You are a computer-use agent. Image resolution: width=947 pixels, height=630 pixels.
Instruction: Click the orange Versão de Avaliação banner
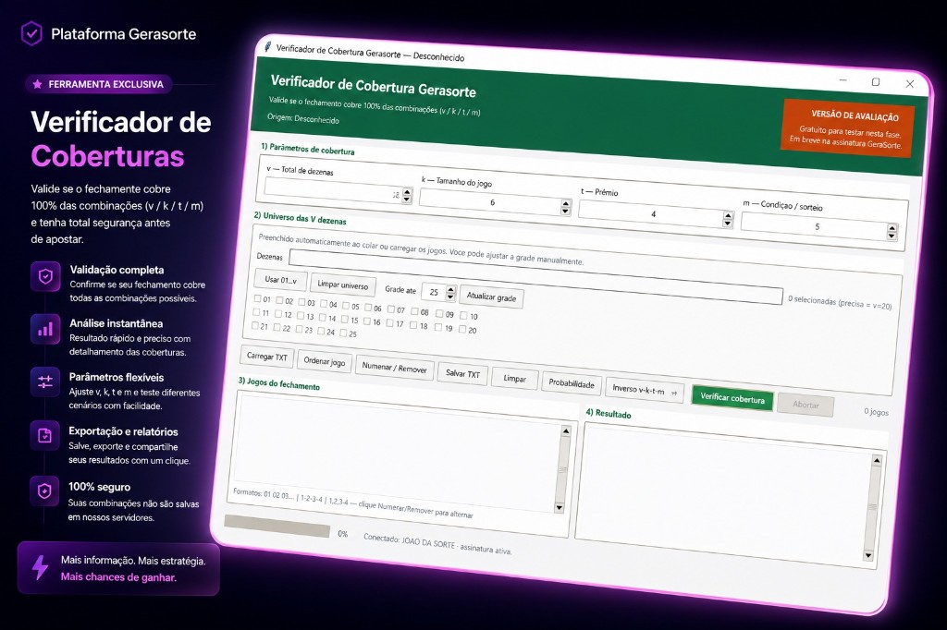point(847,127)
